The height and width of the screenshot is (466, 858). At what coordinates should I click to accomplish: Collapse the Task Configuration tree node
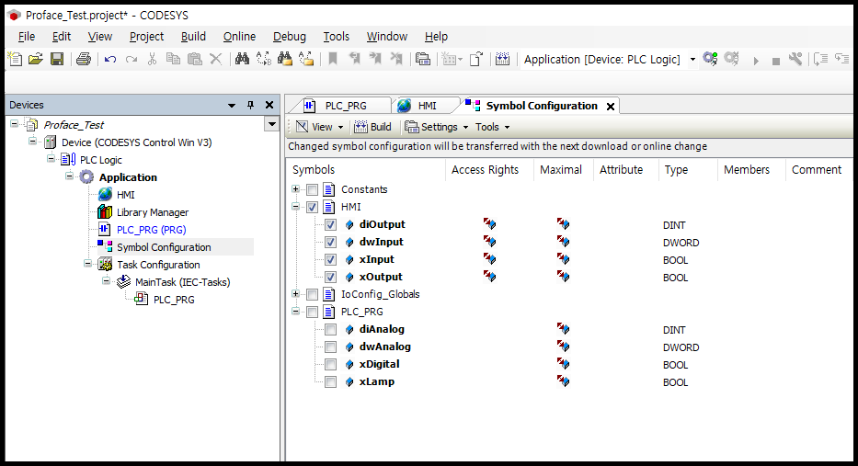[87, 264]
